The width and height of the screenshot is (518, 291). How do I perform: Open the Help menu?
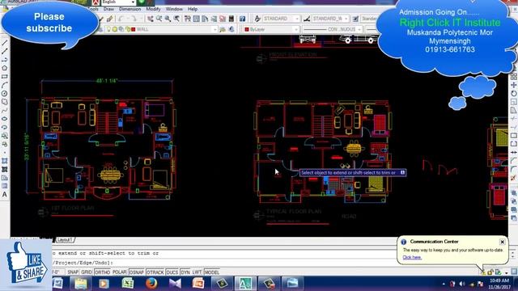click(x=193, y=9)
